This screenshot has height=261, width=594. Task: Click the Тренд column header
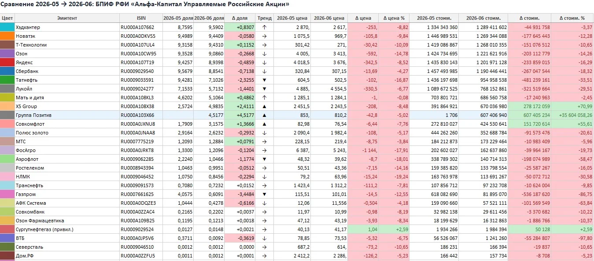coord(265,18)
